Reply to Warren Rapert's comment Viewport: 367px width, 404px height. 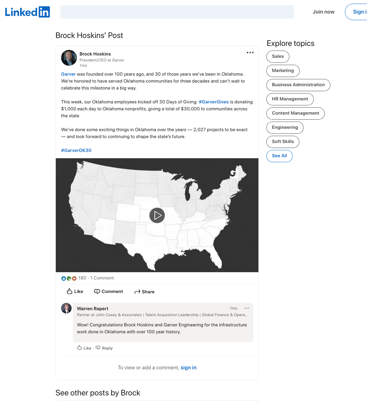(x=104, y=348)
